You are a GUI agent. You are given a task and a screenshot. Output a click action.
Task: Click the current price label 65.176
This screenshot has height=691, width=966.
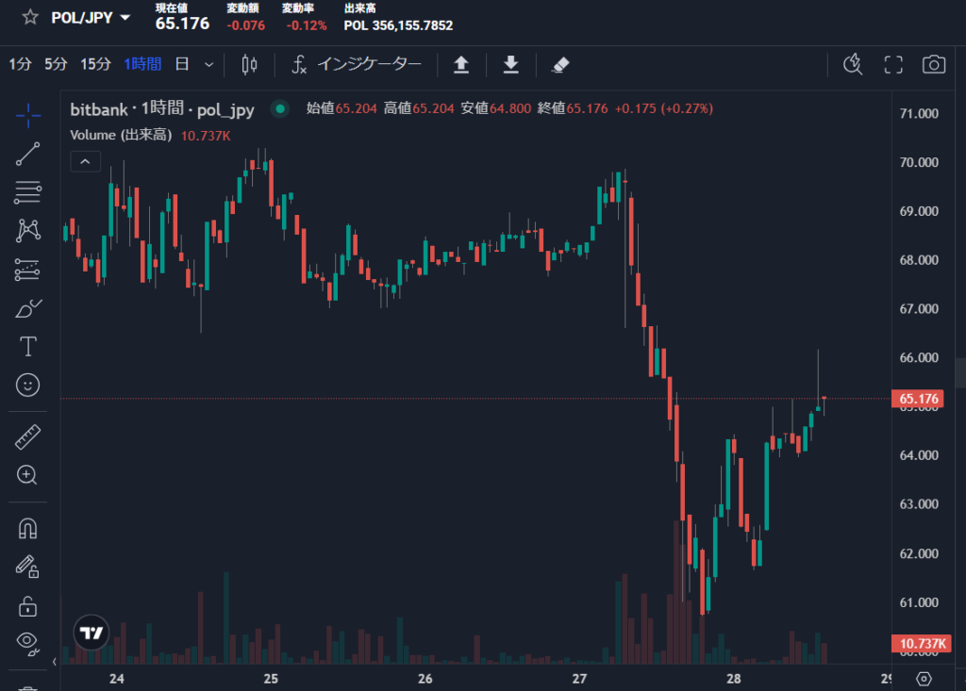point(919,399)
